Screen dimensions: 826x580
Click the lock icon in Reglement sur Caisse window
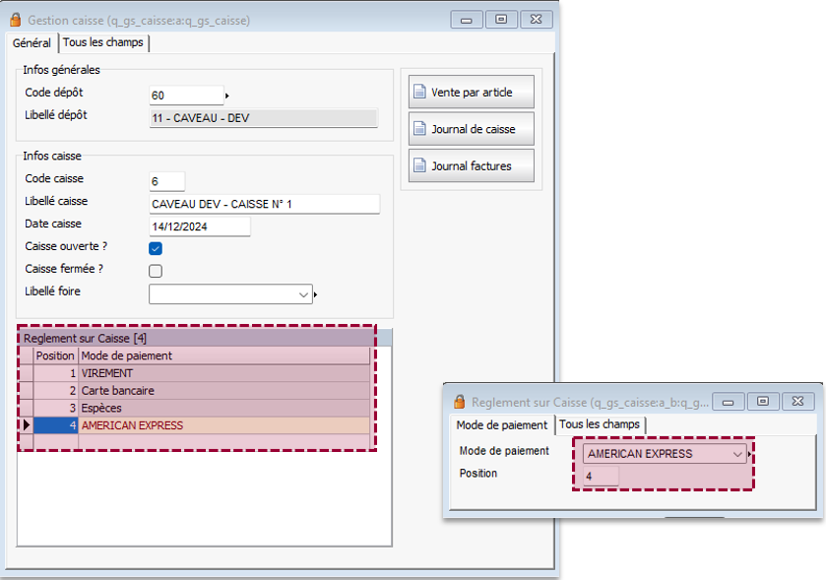coord(459,402)
